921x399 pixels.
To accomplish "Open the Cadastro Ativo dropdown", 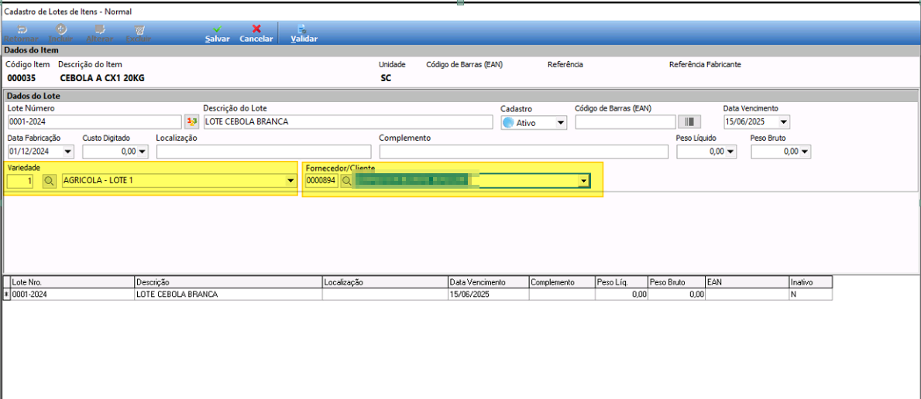I will pos(560,123).
